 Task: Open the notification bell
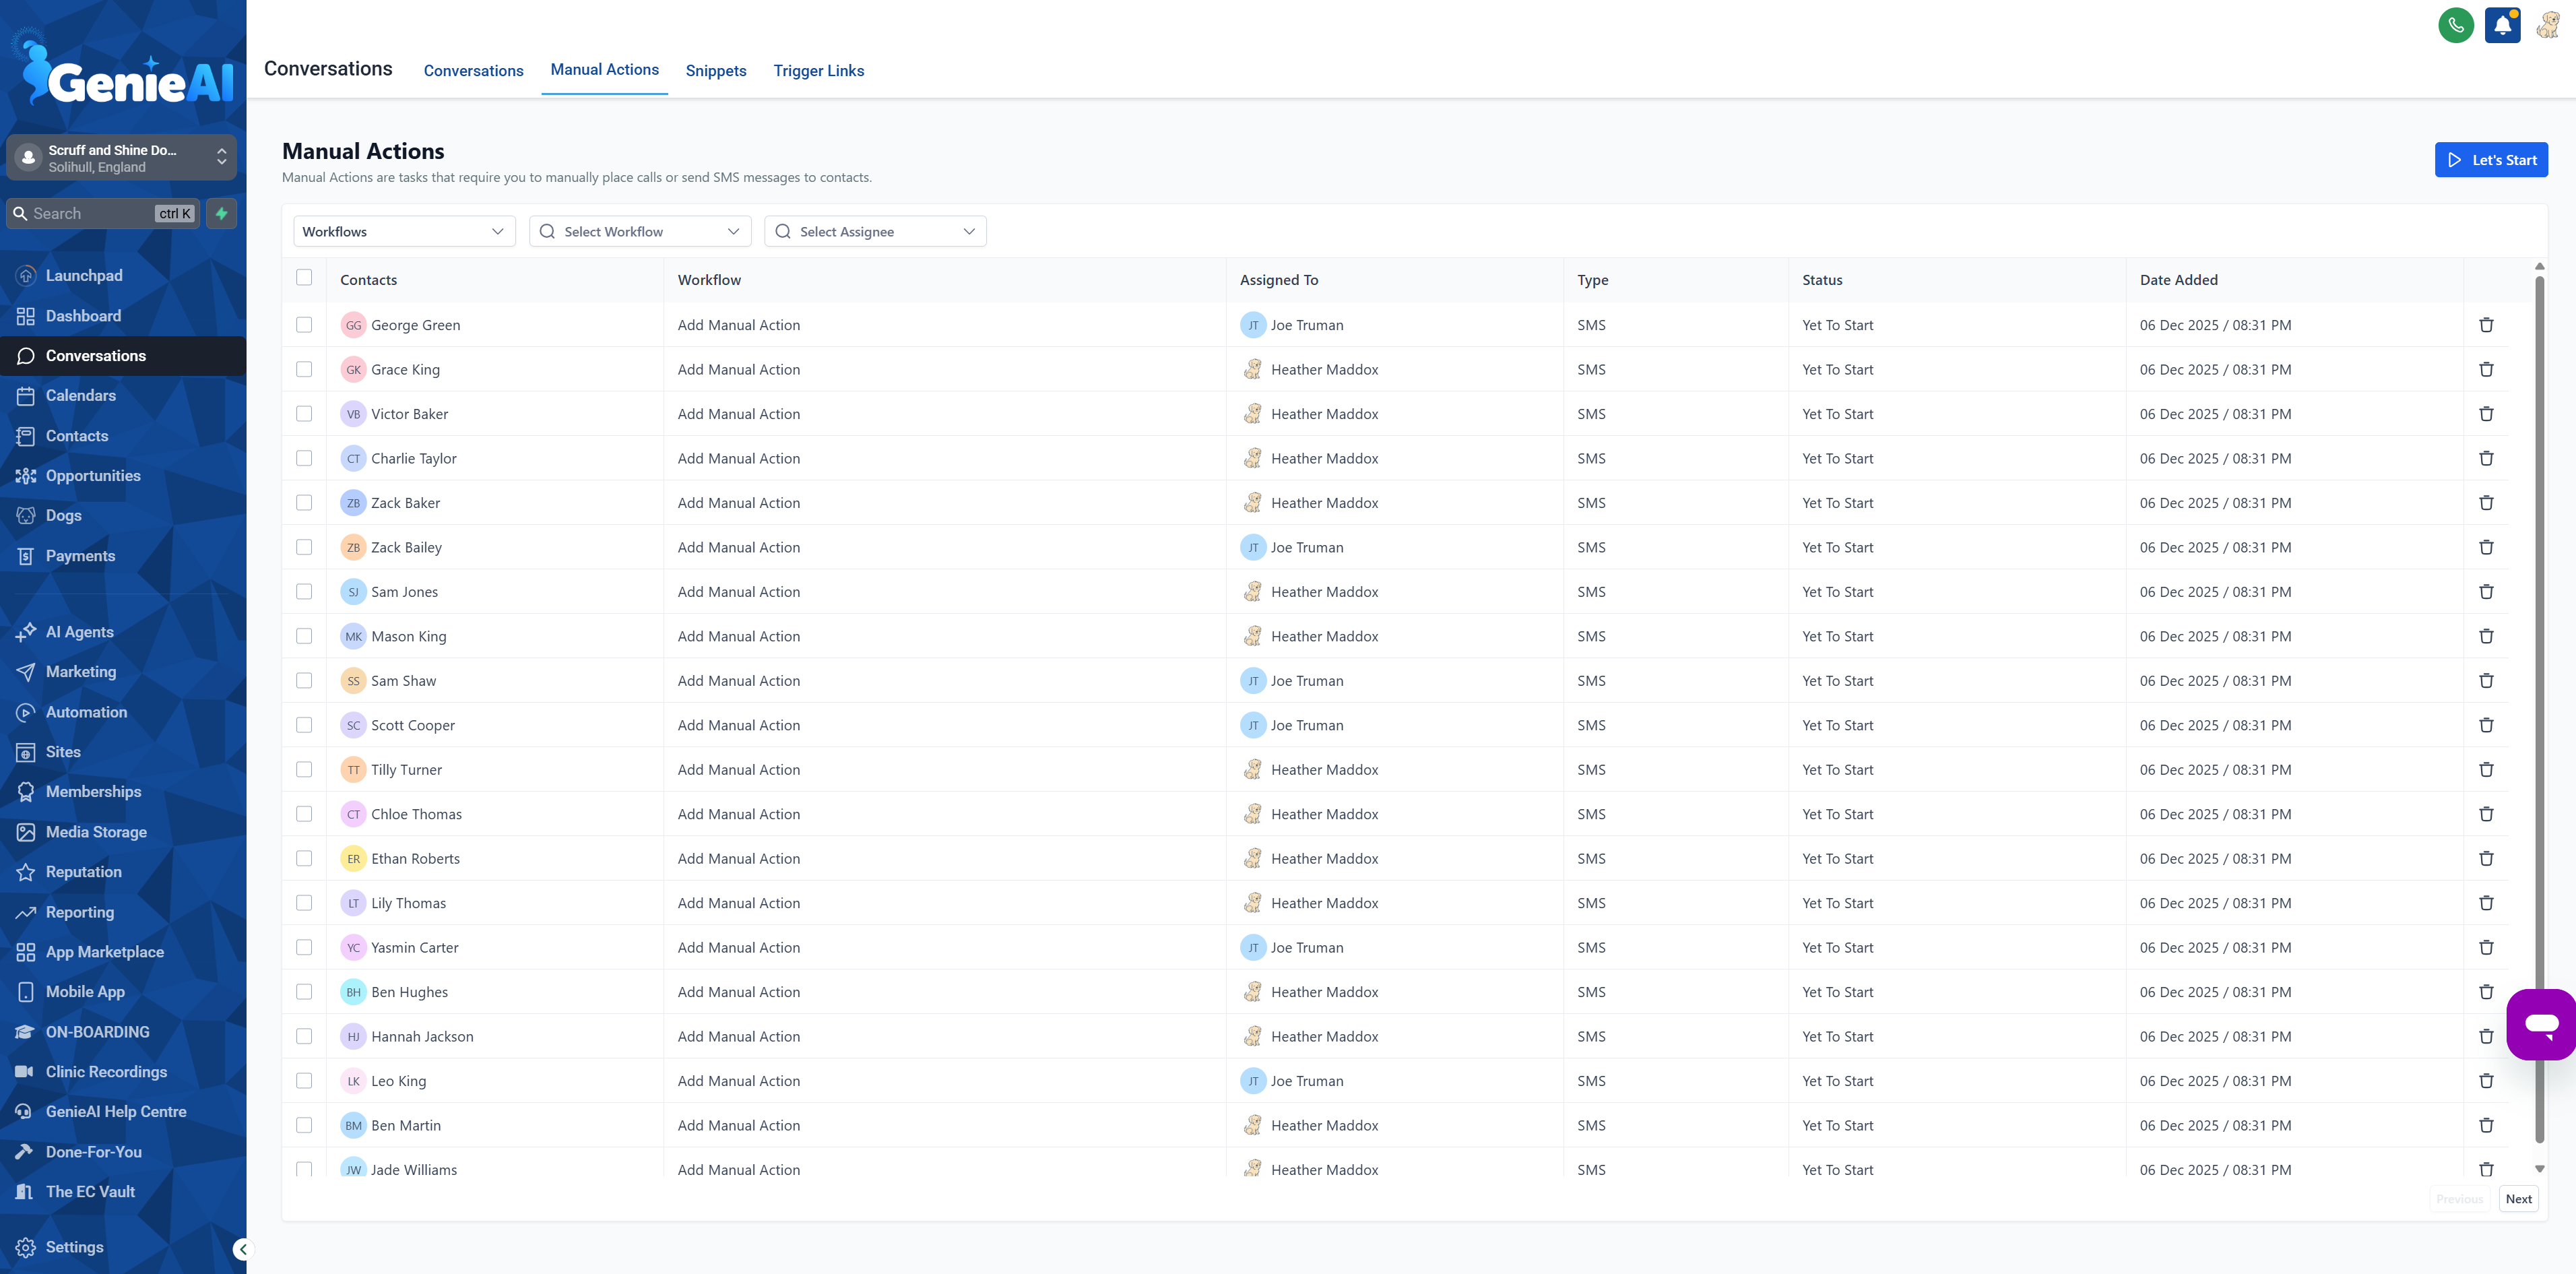click(2503, 24)
